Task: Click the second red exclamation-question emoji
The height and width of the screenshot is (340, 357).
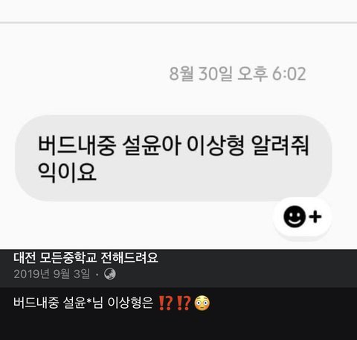Action: 184,303
